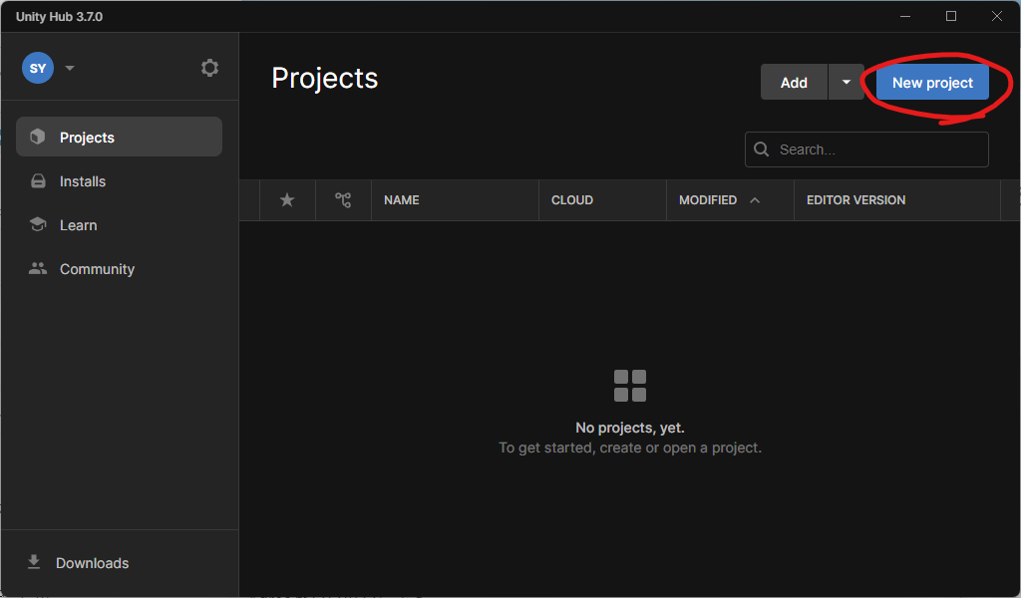Sort by the CLOUD column
This screenshot has height=598, width=1021.
click(602, 199)
